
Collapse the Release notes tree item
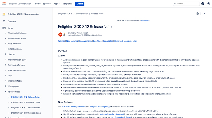[x=6, y=92]
